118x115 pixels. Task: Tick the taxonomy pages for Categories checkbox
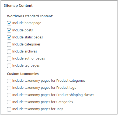[x=9, y=102]
